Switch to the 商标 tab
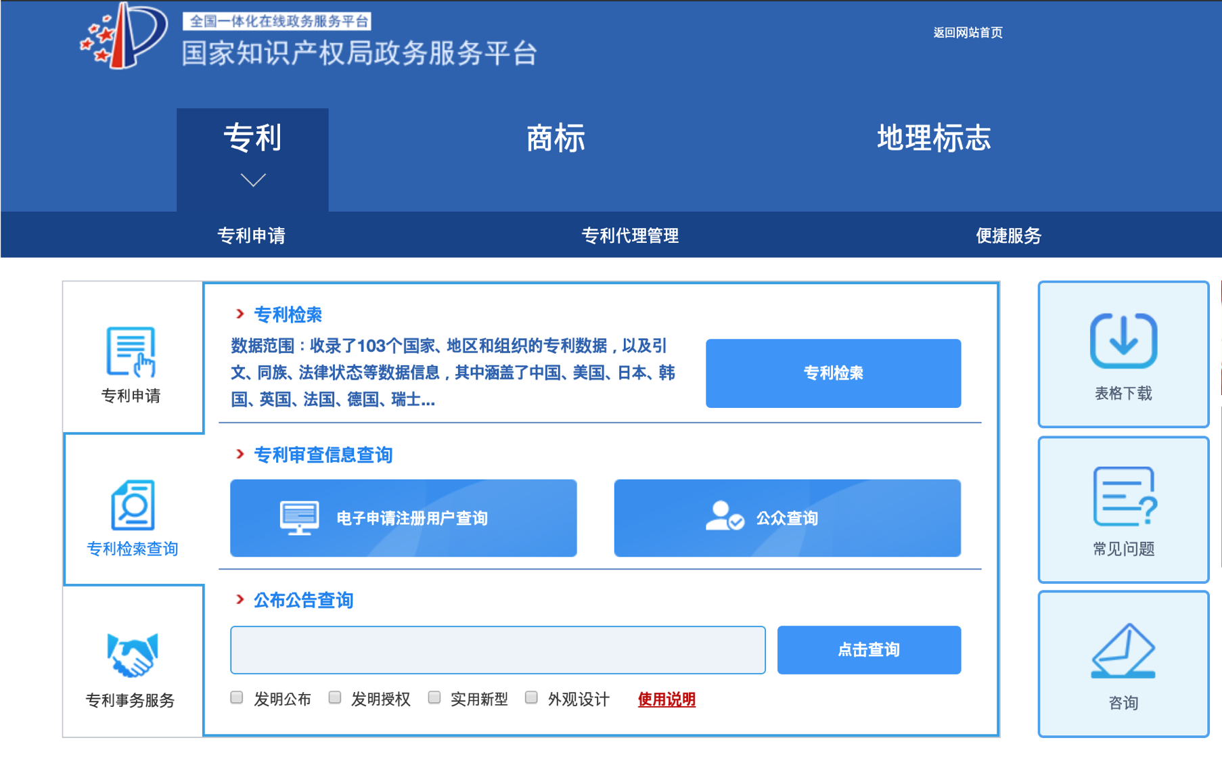The image size is (1222, 761). [x=556, y=138]
